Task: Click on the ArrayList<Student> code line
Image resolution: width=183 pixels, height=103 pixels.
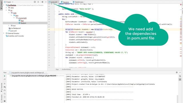Action: [89, 29]
